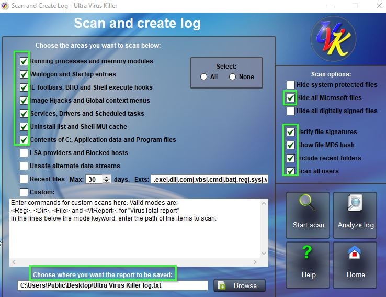Uncheck Running processes and memory modules
The width and height of the screenshot is (386, 297).
click(x=24, y=61)
